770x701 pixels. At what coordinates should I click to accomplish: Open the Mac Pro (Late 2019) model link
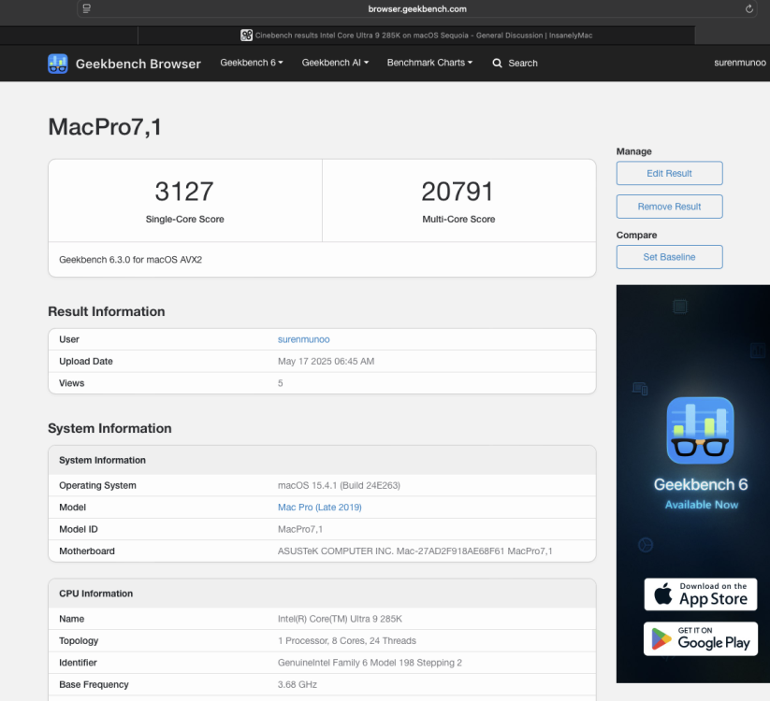320,508
